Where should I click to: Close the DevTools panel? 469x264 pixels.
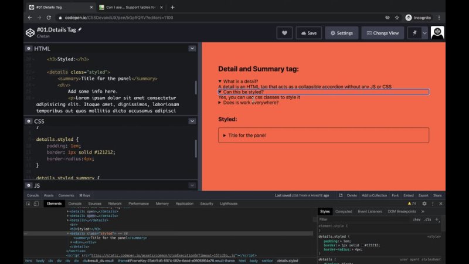tap(441, 204)
